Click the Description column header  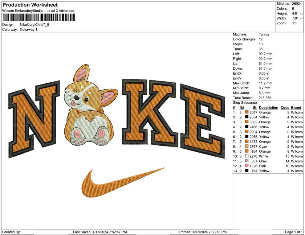coord(268,107)
